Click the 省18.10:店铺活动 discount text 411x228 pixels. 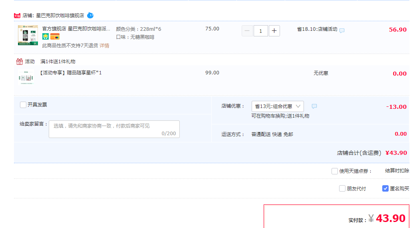coord(317,29)
